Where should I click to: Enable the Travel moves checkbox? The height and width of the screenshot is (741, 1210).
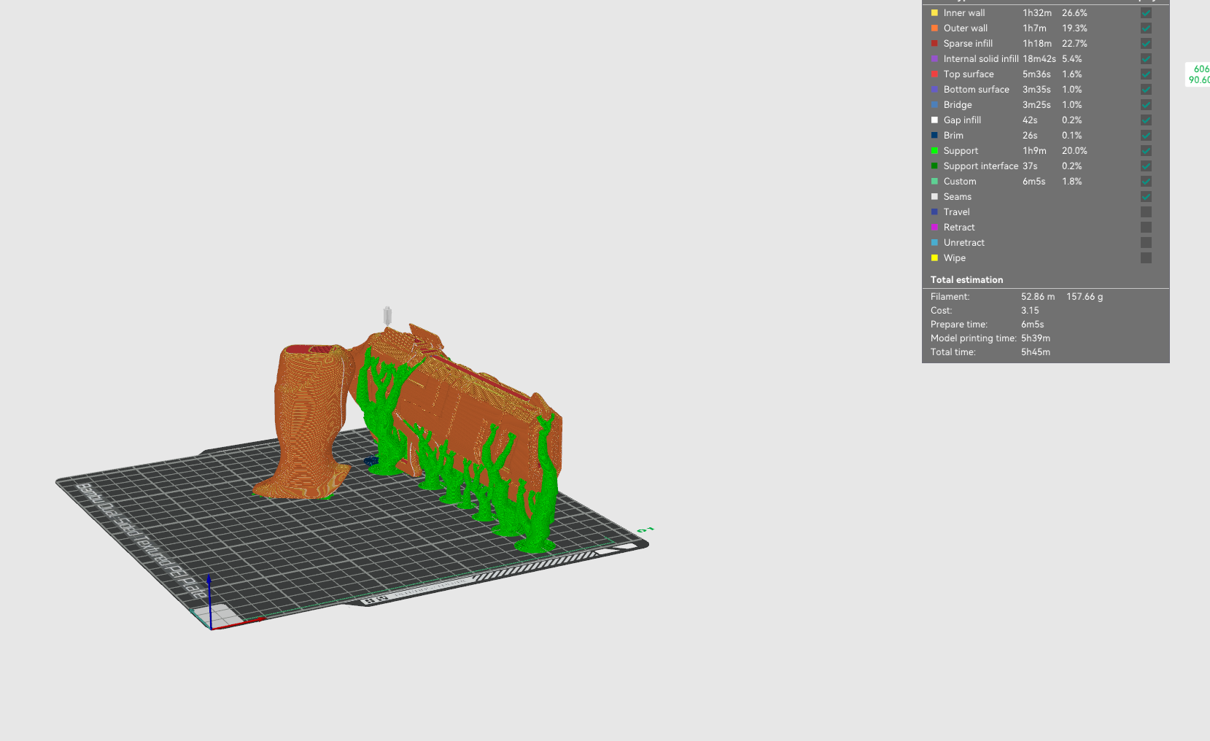(1146, 212)
